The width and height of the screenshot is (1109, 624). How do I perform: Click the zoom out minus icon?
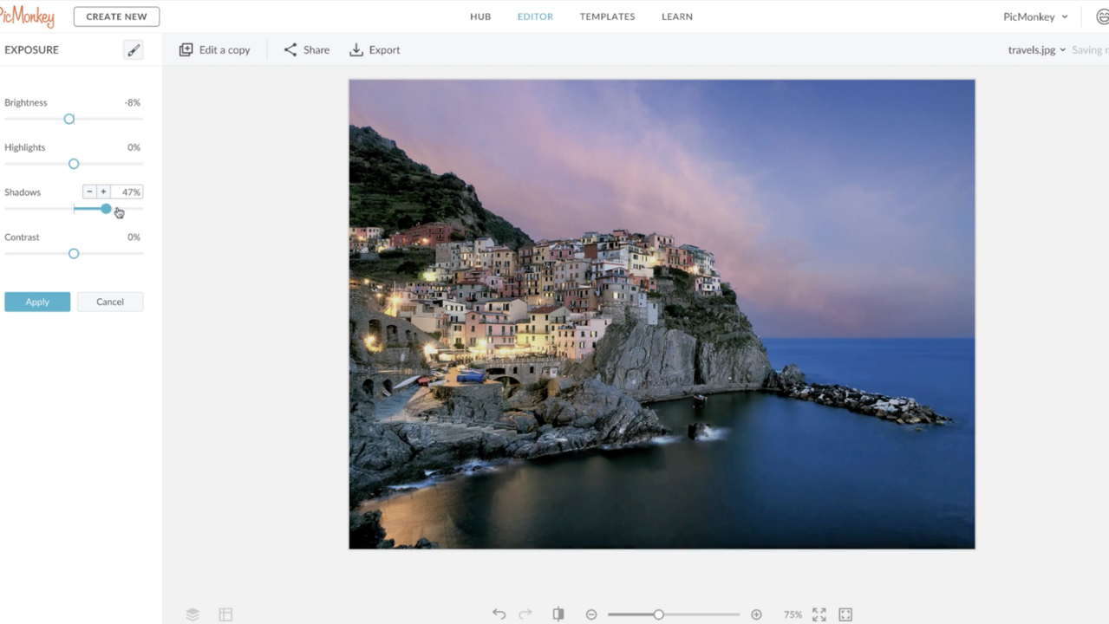click(591, 614)
